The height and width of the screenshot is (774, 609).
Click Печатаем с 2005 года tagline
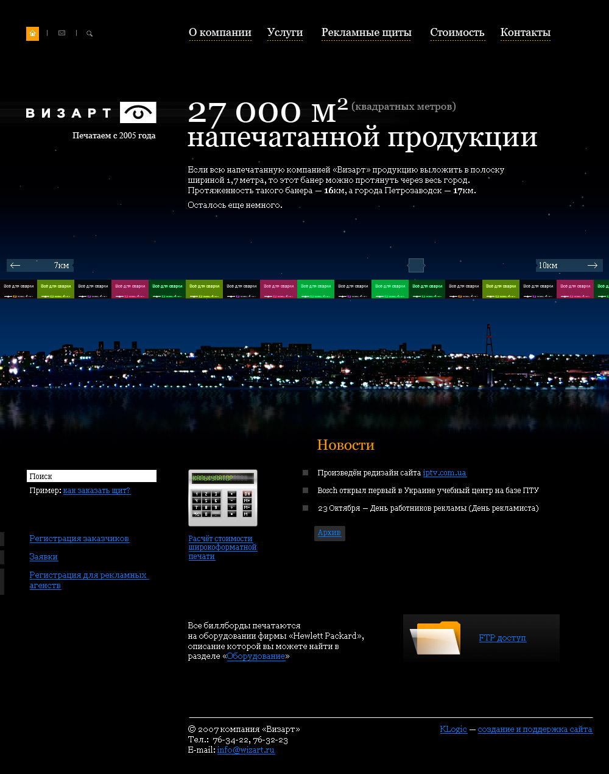[x=114, y=136]
